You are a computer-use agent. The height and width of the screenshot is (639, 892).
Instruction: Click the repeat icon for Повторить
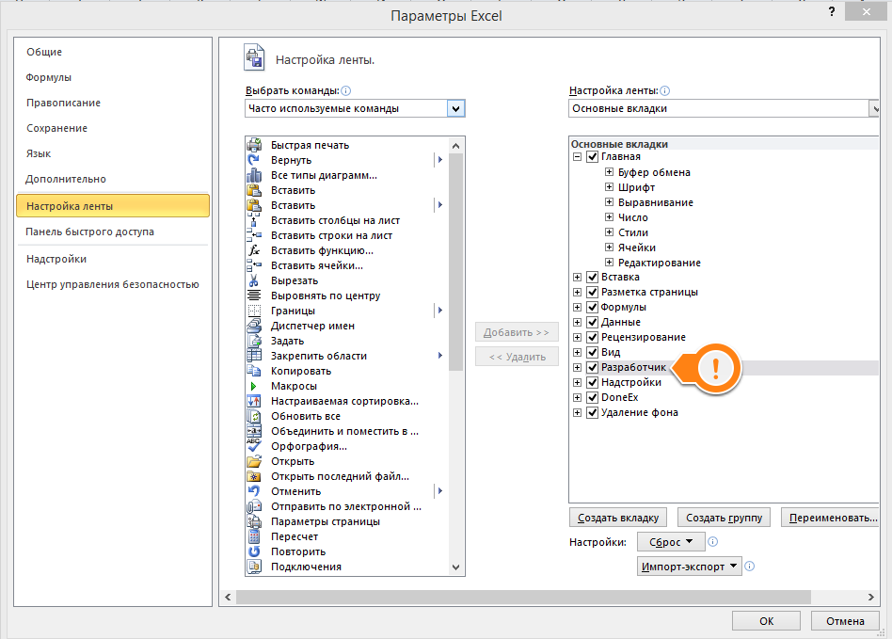pyautogui.click(x=254, y=551)
